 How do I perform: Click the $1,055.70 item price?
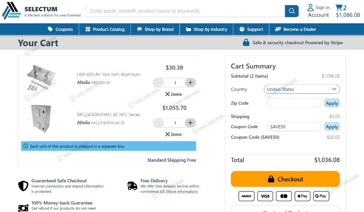[x=175, y=108]
